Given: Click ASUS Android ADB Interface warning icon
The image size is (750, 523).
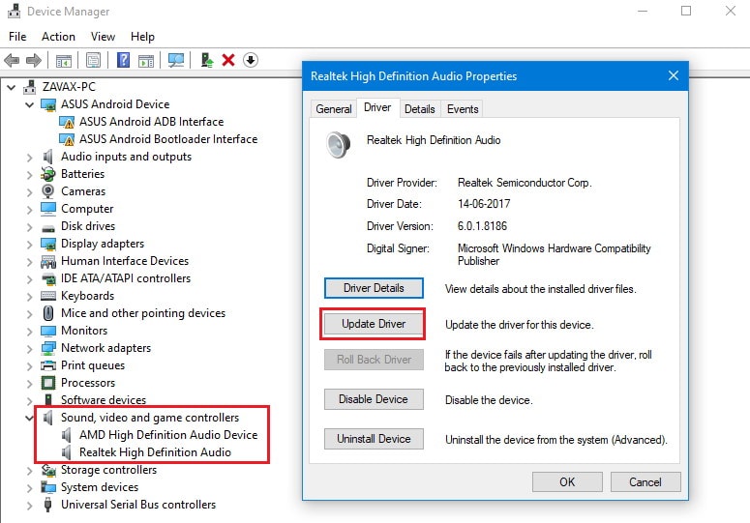Looking at the screenshot, I should [x=67, y=122].
